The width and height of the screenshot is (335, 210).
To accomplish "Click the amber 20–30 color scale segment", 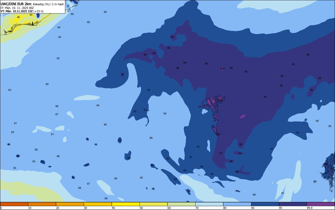I will coord(70,204).
